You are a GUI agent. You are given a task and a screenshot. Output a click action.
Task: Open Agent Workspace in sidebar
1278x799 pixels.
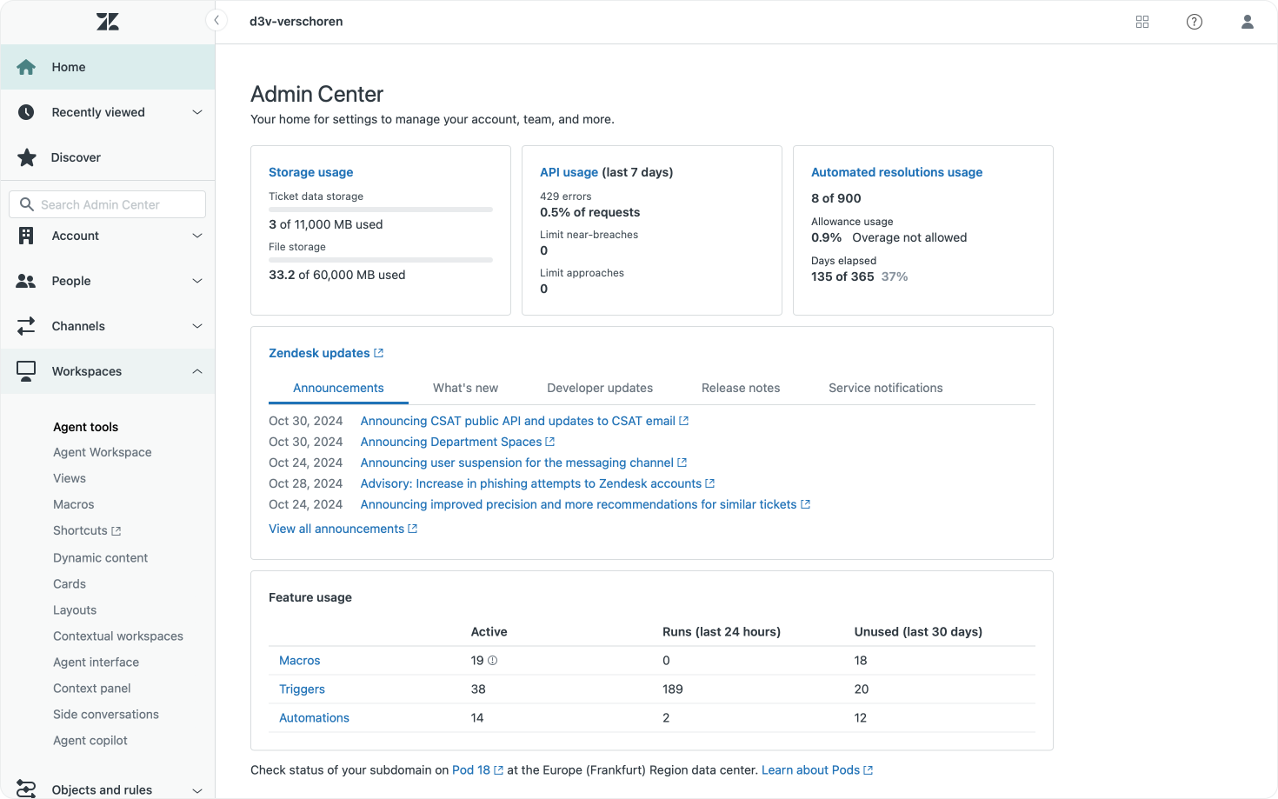(x=103, y=452)
